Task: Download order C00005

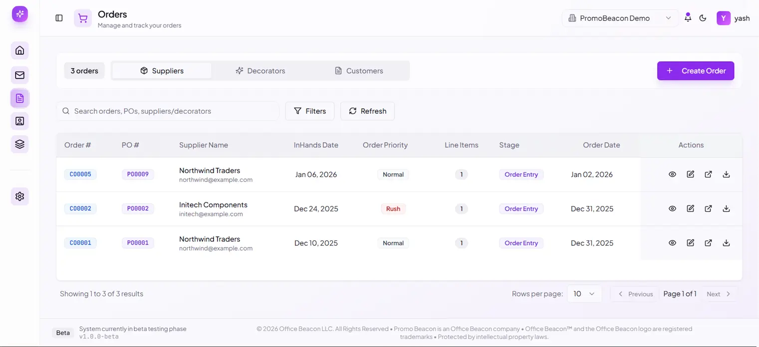Action: (726, 174)
